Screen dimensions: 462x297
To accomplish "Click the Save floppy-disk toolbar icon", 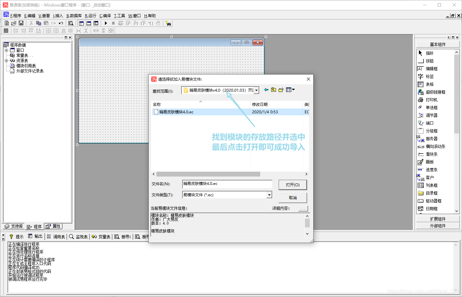I will (x=21, y=23).
